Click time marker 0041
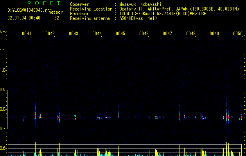 click(26, 34)
